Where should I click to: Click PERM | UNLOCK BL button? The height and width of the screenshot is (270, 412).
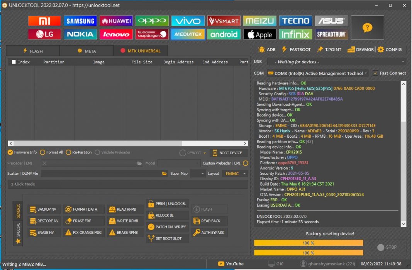[x=167, y=204]
